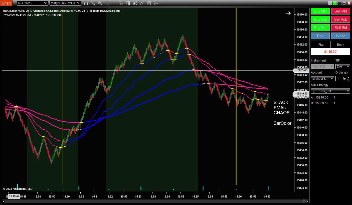Click the ATM Strategy info icon

314,91
